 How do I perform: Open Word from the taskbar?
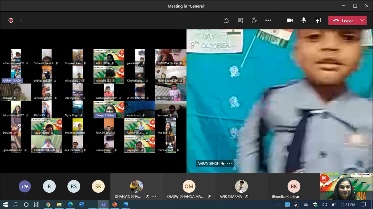[81, 205]
